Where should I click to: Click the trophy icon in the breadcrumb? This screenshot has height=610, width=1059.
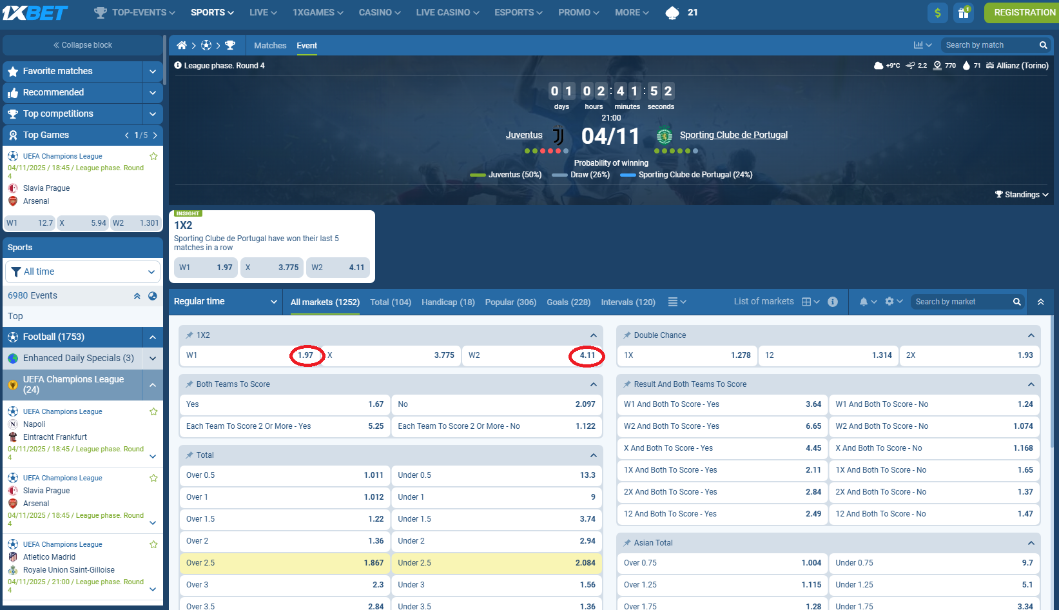230,45
